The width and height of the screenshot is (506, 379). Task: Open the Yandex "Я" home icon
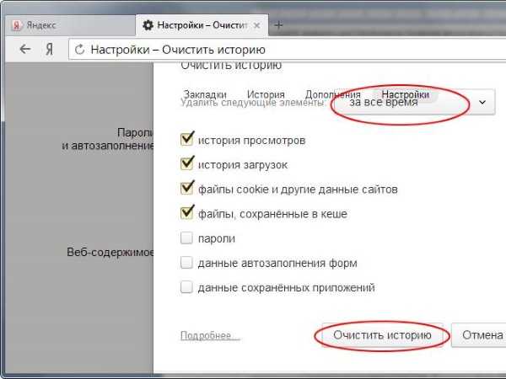[x=49, y=50]
